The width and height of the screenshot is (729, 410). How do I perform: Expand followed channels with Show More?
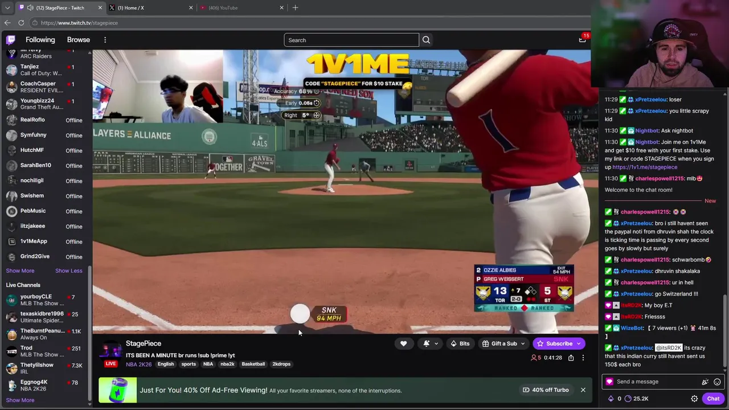tap(20, 270)
